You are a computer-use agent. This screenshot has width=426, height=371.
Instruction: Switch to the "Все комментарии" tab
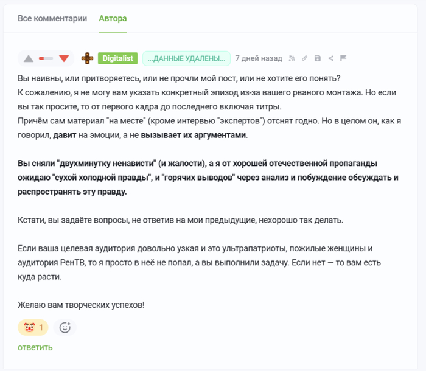[x=52, y=18]
